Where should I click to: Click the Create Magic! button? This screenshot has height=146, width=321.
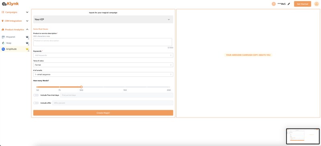(x=103, y=113)
